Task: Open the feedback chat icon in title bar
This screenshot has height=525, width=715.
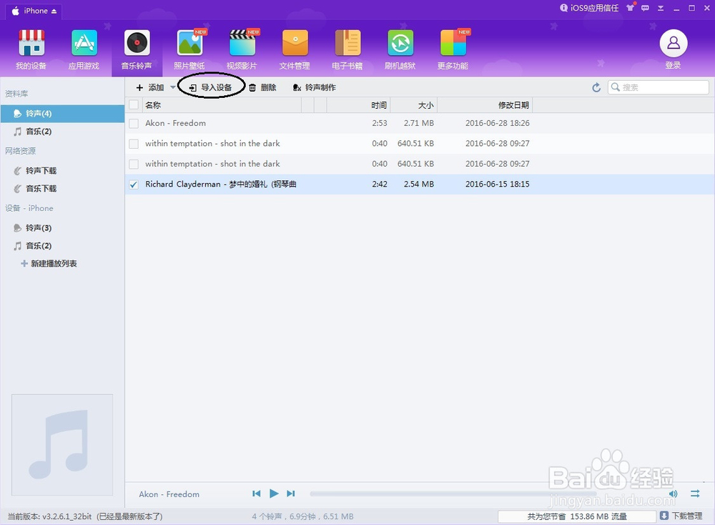Action: pyautogui.click(x=645, y=8)
